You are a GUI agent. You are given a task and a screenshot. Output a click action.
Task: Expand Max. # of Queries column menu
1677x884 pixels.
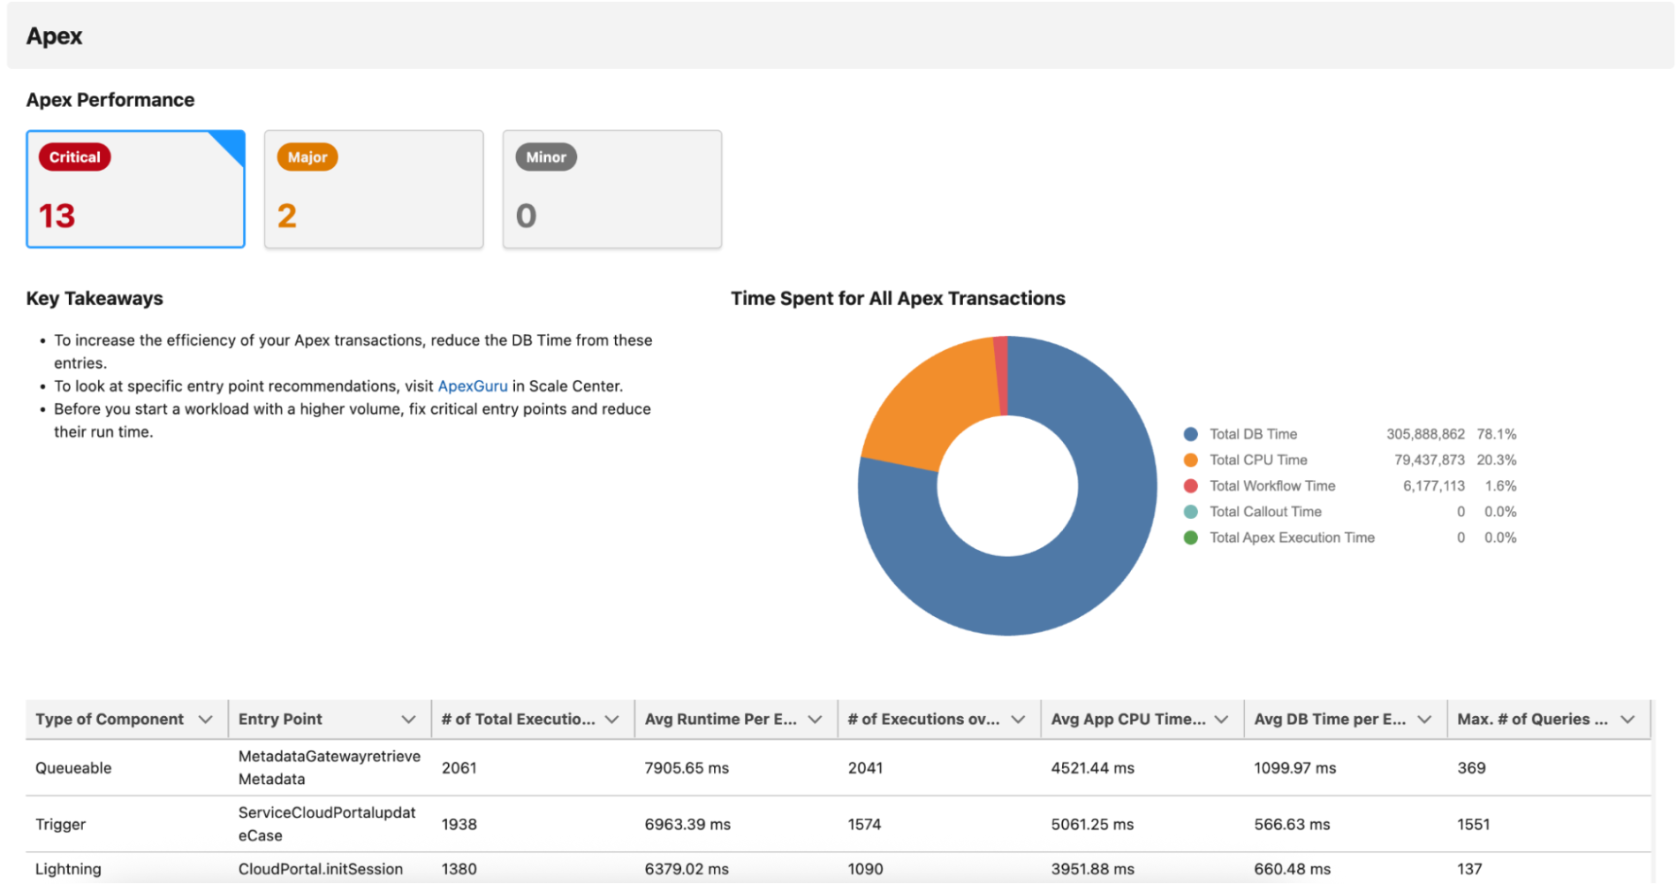click(x=1628, y=720)
